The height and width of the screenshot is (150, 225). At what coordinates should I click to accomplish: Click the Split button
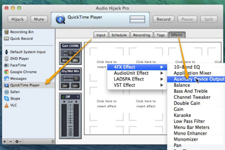tap(209, 19)
